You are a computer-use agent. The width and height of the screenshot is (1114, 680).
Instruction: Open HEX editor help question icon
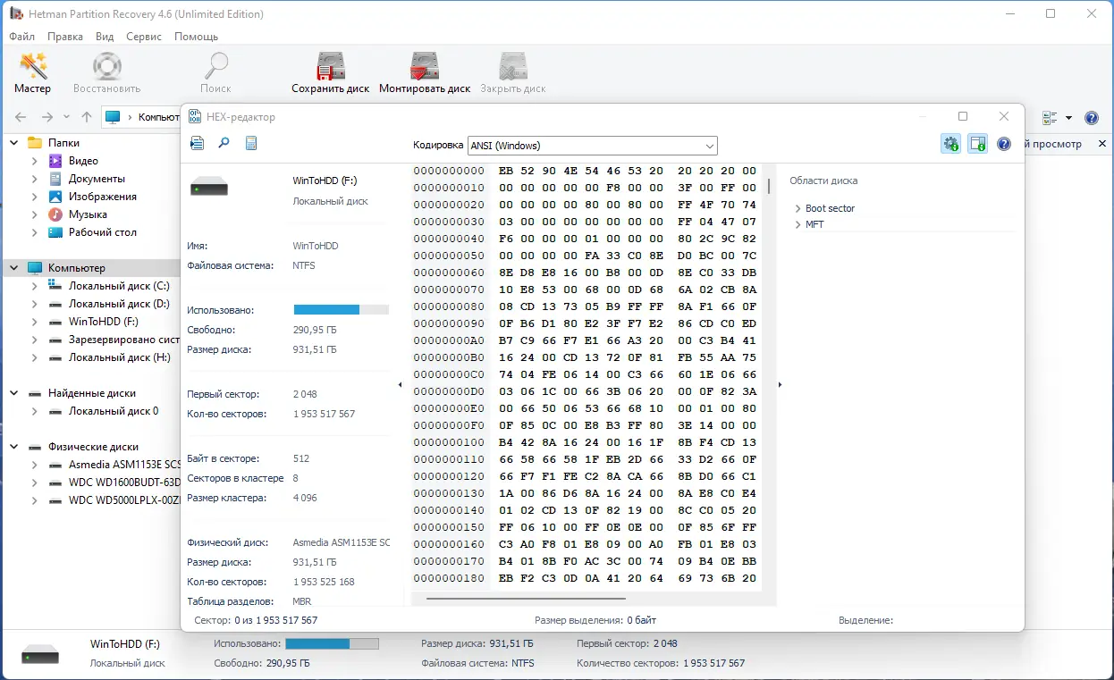(x=1004, y=144)
